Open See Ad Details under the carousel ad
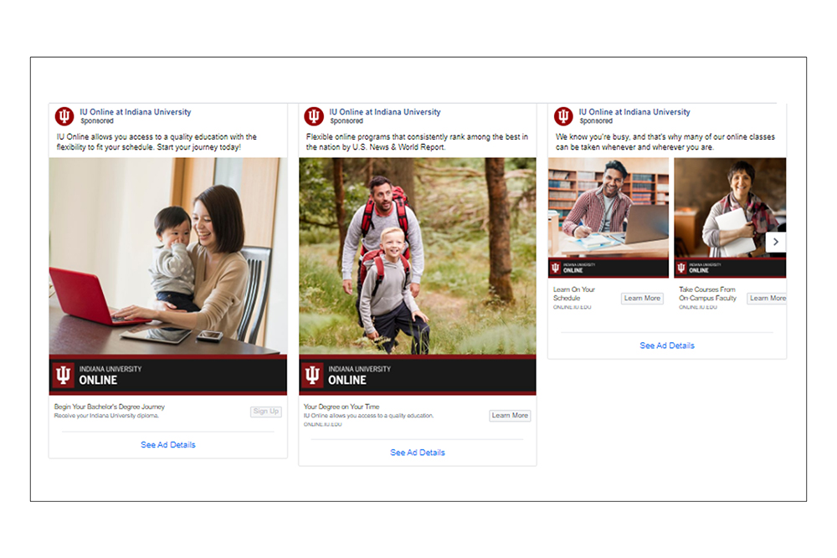The image size is (837, 558). pos(667,346)
